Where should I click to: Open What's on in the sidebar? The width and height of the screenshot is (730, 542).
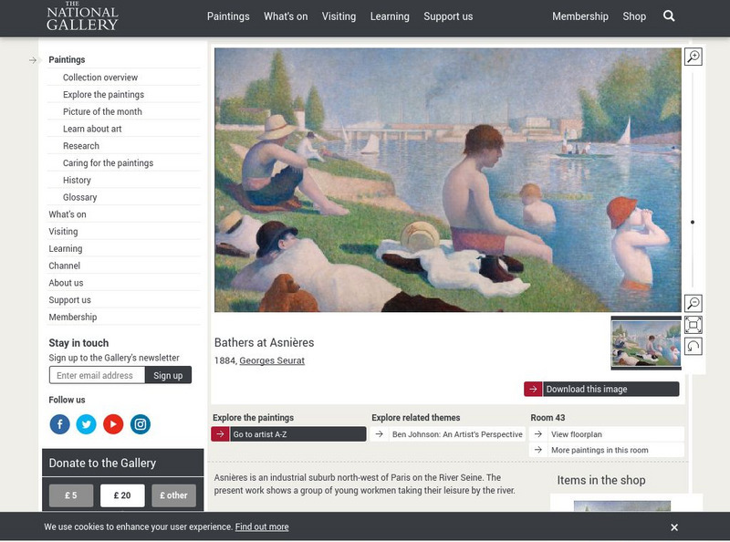coord(68,214)
